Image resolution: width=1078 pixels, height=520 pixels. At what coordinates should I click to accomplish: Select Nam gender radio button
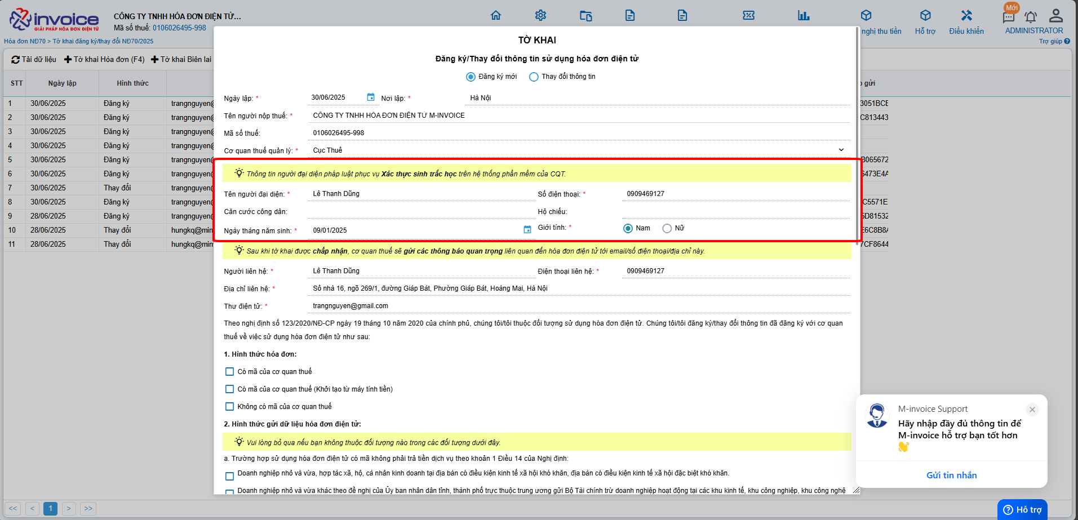(628, 228)
